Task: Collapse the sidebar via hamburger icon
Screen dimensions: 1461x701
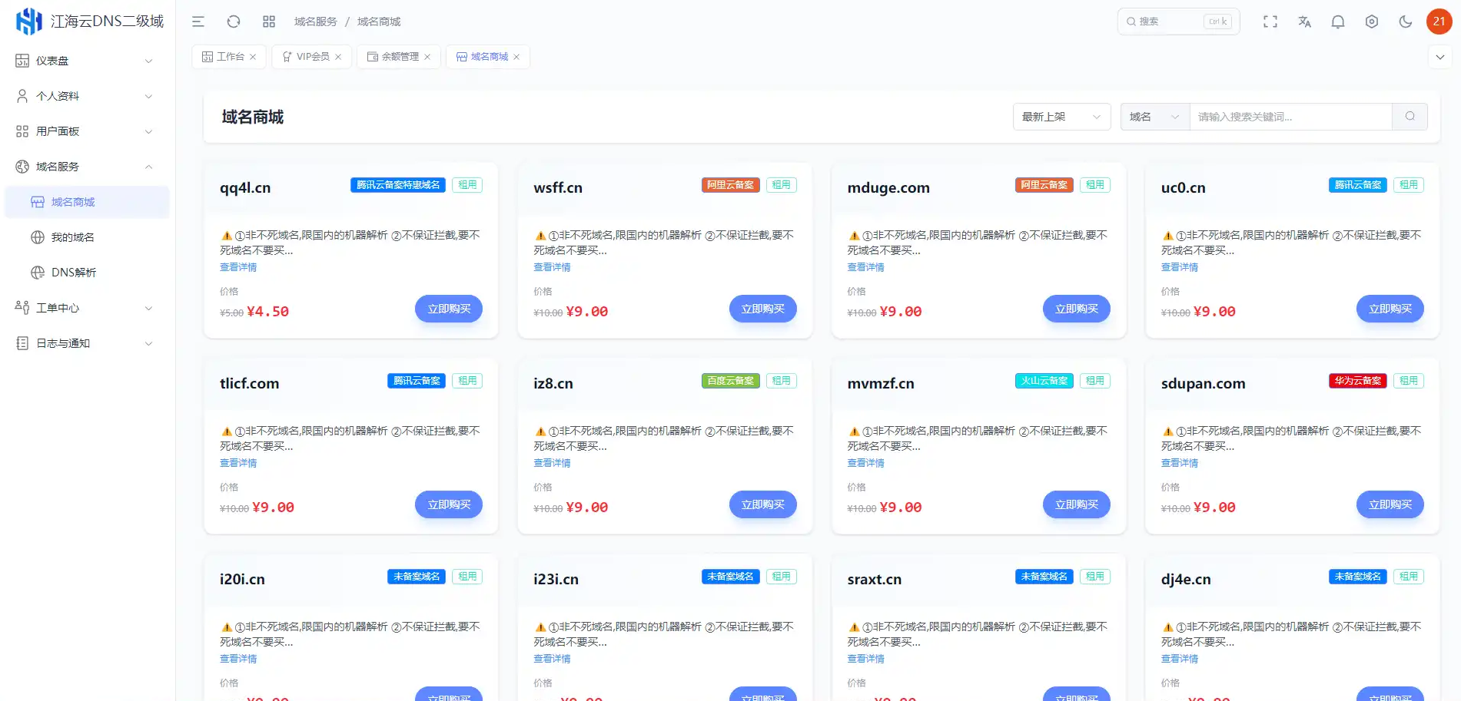Action: pos(198,21)
